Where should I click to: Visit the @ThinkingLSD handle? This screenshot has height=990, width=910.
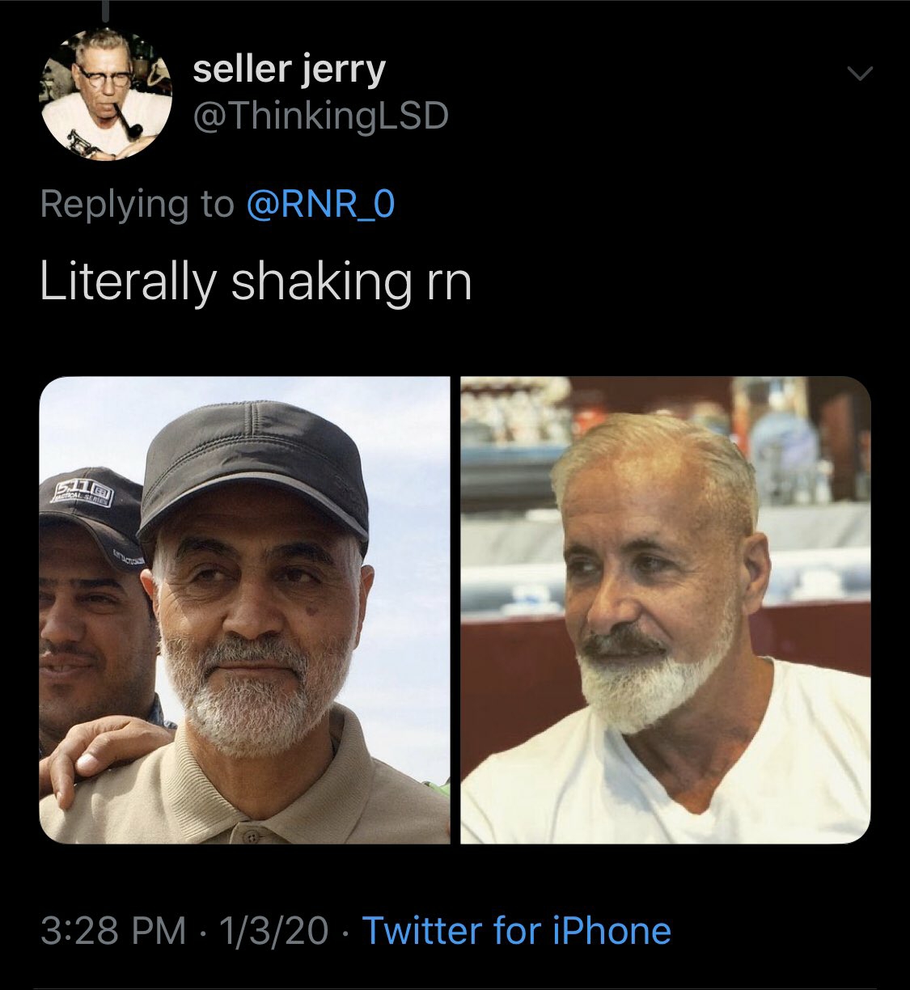320,118
